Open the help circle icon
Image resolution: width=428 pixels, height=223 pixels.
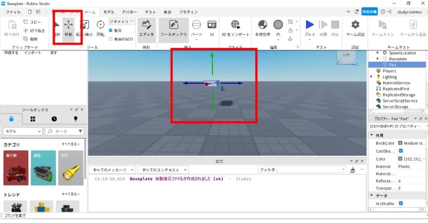383,12
